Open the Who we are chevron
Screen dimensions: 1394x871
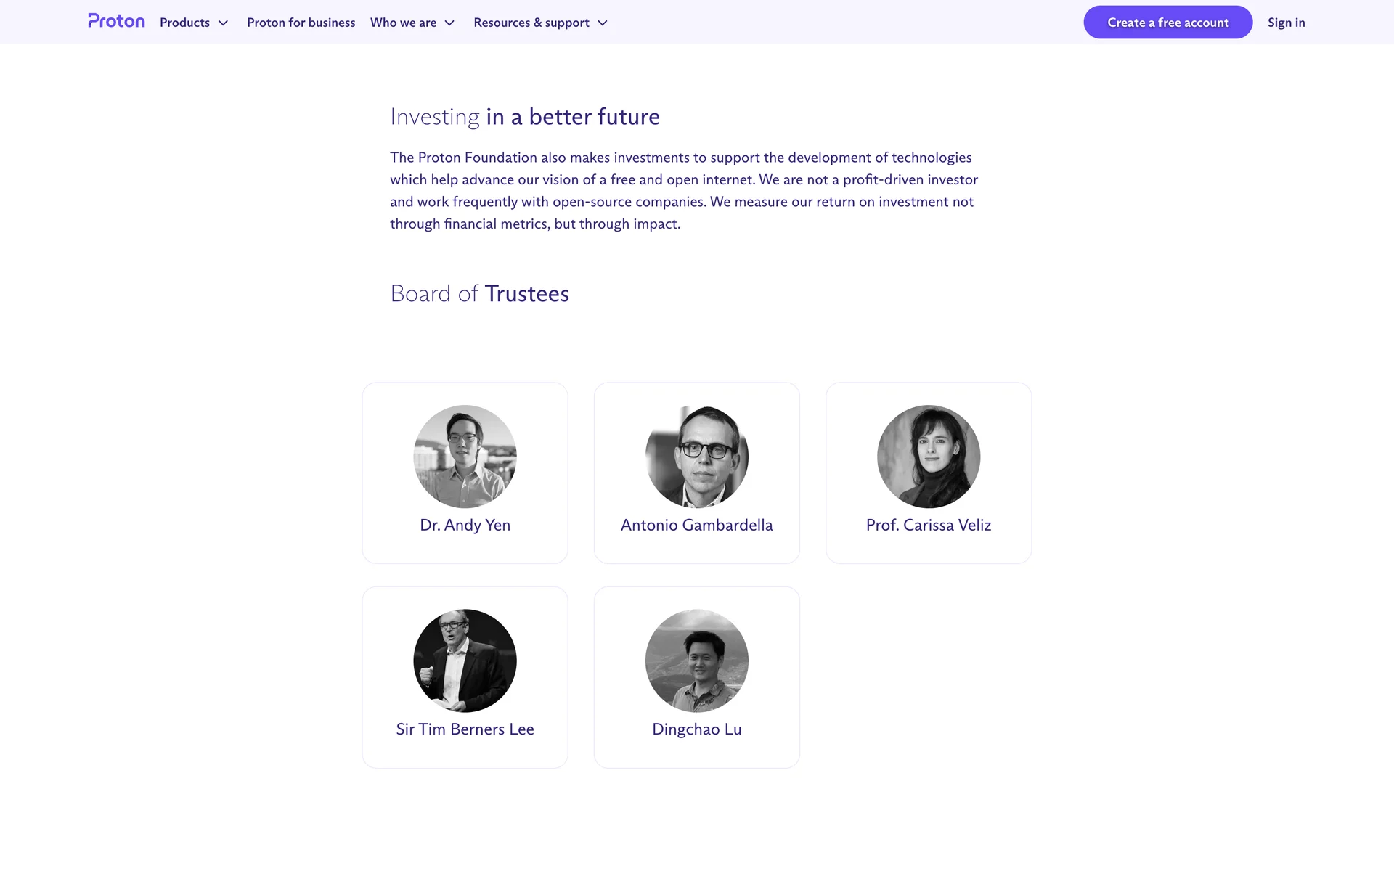click(x=450, y=23)
